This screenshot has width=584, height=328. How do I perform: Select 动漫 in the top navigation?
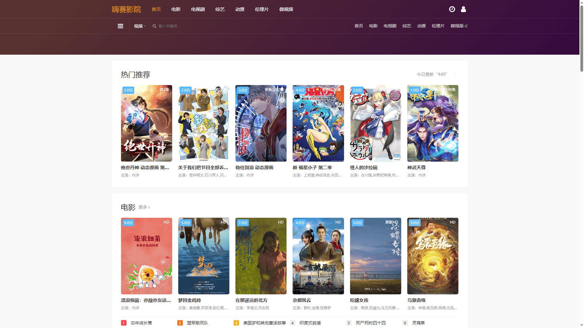coord(240,9)
